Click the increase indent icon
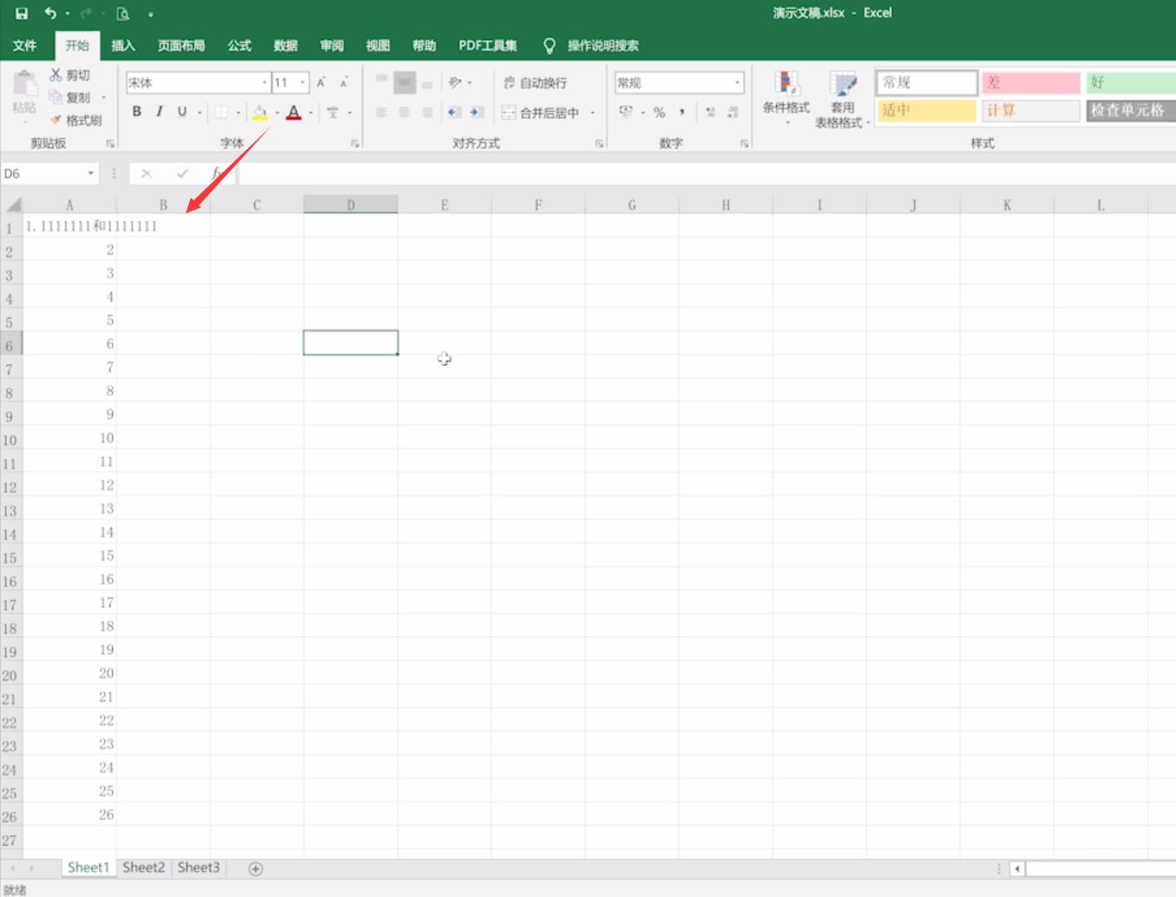The width and height of the screenshot is (1176, 897). [476, 112]
